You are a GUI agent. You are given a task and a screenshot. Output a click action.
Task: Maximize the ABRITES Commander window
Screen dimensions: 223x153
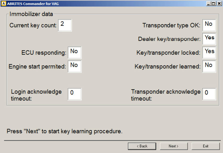pos(213,4)
